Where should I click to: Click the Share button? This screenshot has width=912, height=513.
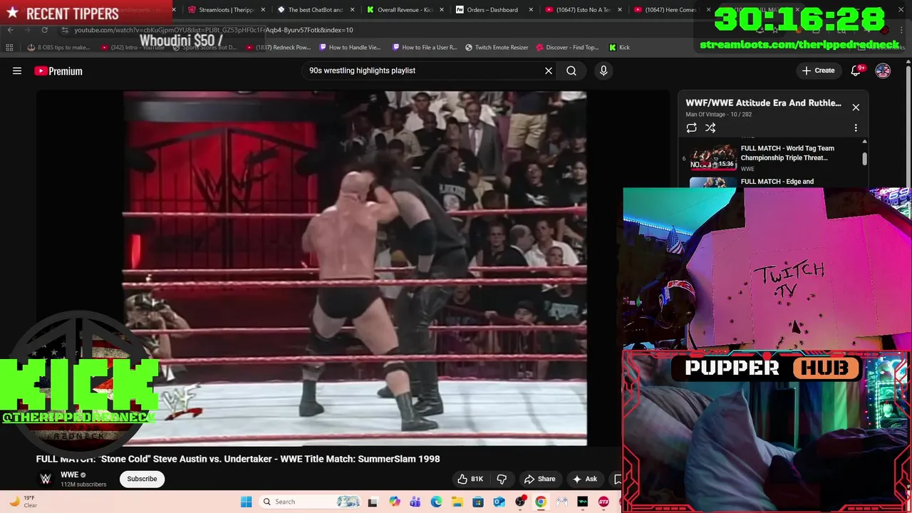pos(539,479)
